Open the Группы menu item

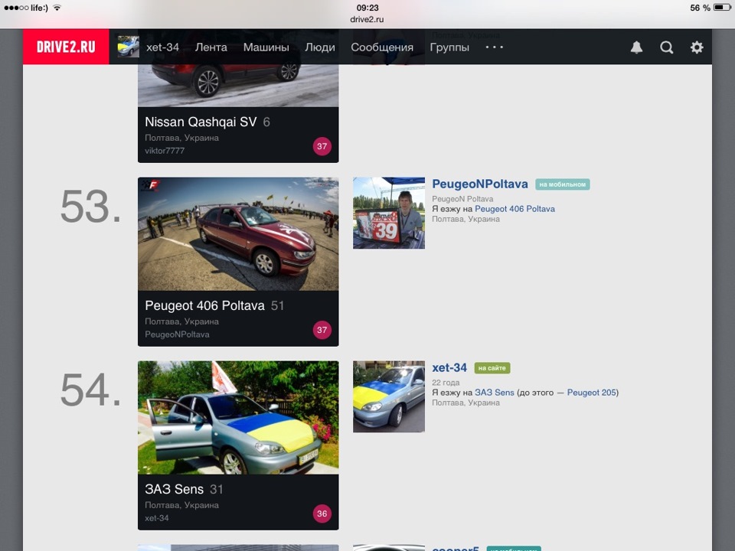coord(449,47)
